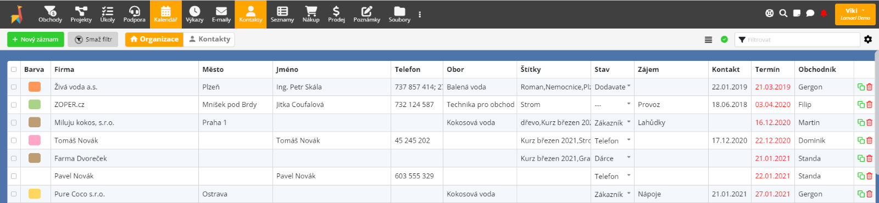Screen dimensions: 879x203
Task: Delete the Pavel Novák record
Action: click(x=869, y=176)
